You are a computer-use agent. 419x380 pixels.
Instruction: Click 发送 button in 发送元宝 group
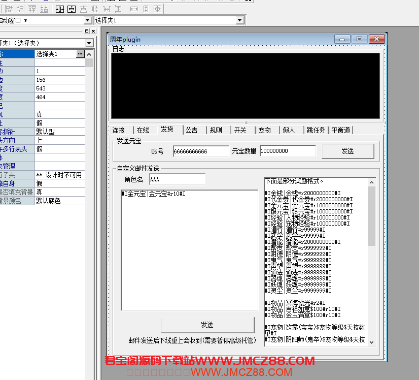tap(347, 151)
